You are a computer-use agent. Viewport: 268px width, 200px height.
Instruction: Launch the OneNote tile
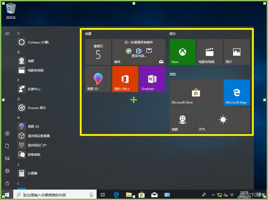[x=152, y=79]
